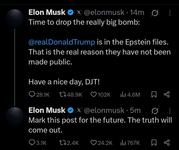The image size is (179, 150).
Task: Open the profile avatar of the first post
Action: point(14,18)
